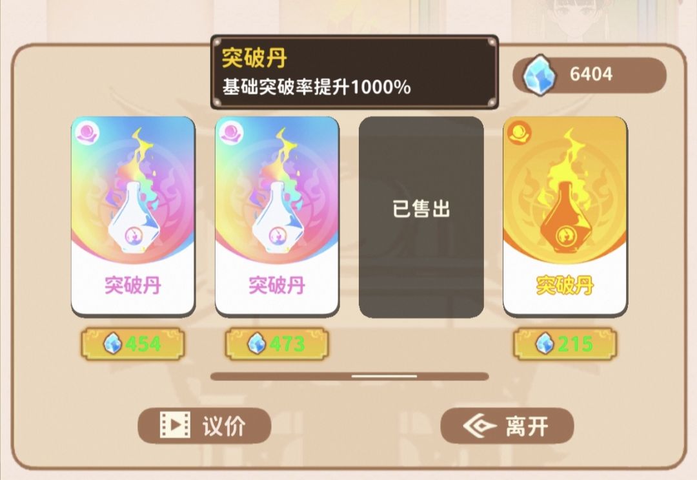This screenshot has height=480, width=697.
Task: Click the crystal icon beside price 215
Action: tap(545, 344)
